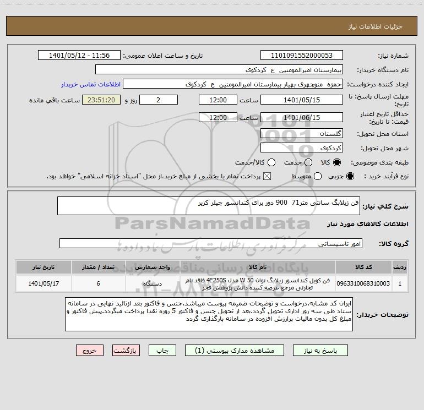
Task: Toggle the اسناد خزانه اسلامی payment checkbox
Action: (x=267, y=176)
